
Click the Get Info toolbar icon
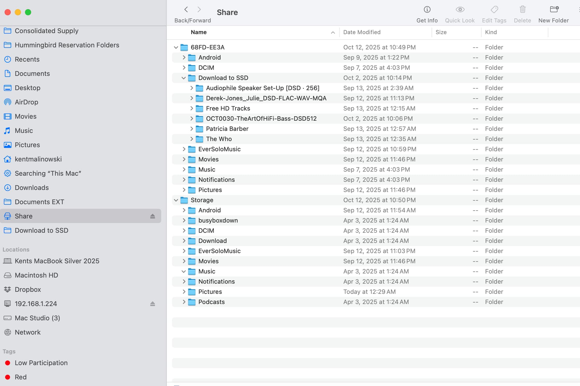[427, 10]
